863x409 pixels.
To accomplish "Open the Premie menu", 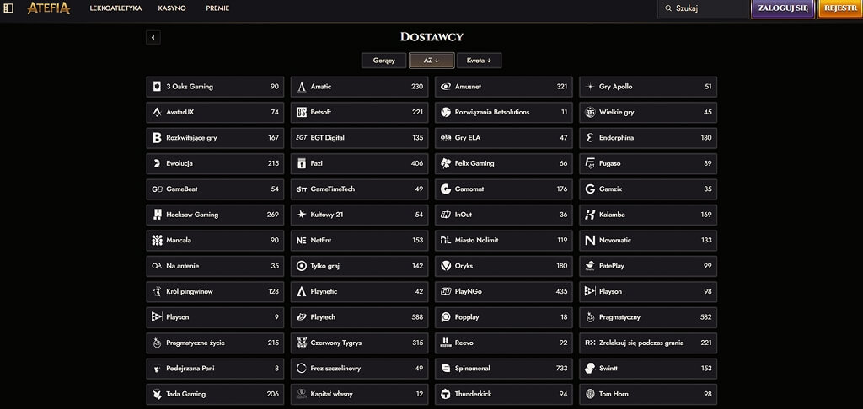I will [217, 8].
